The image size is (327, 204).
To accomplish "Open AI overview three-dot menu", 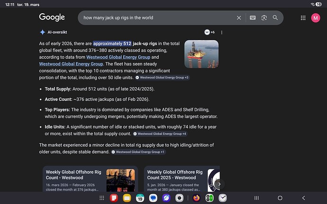I will click(222, 32).
